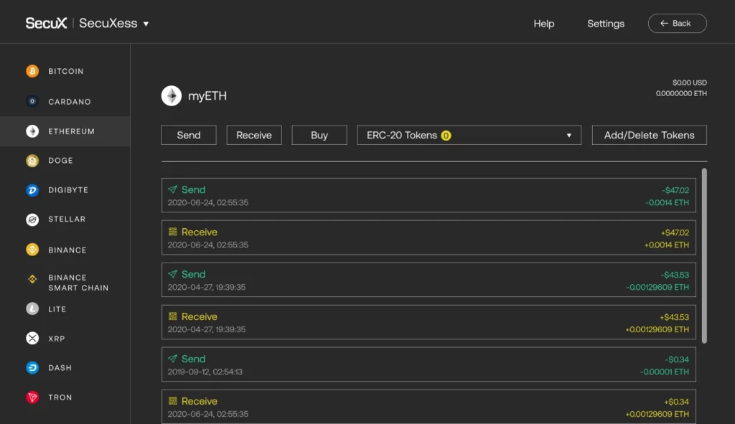The height and width of the screenshot is (424, 735).
Task: Click the myETH Ethereum account logo
Action: coord(172,95)
